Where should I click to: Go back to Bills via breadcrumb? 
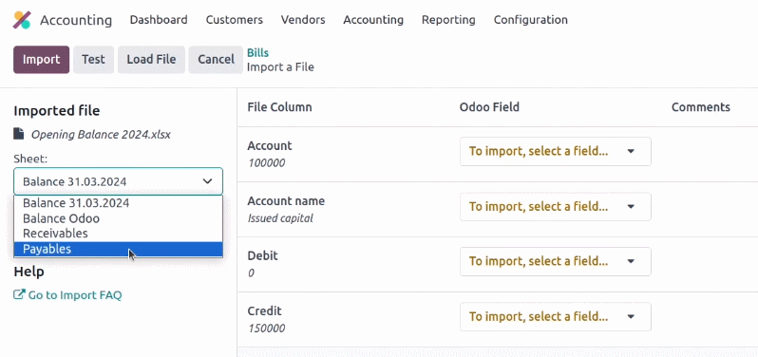tap(257, 52)
